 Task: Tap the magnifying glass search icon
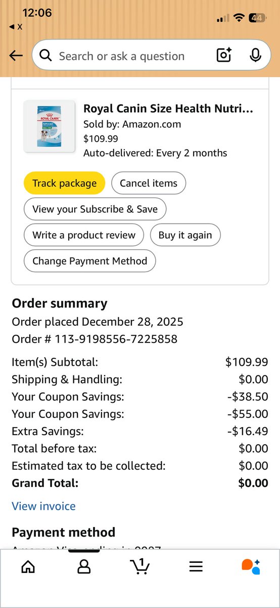46,56
